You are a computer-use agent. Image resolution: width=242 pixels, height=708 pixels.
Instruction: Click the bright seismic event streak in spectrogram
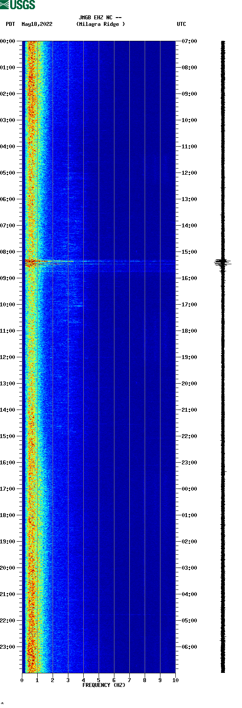99,262
